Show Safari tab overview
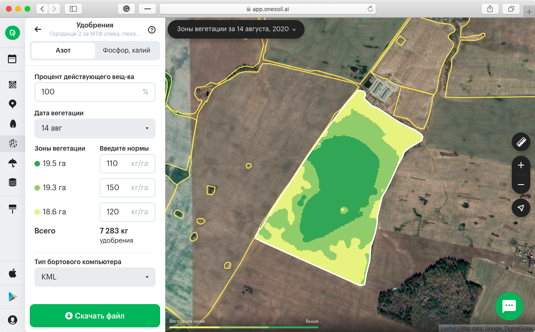Image resolution: width=535 pixels, height=332 pixels. coord(511,9)
